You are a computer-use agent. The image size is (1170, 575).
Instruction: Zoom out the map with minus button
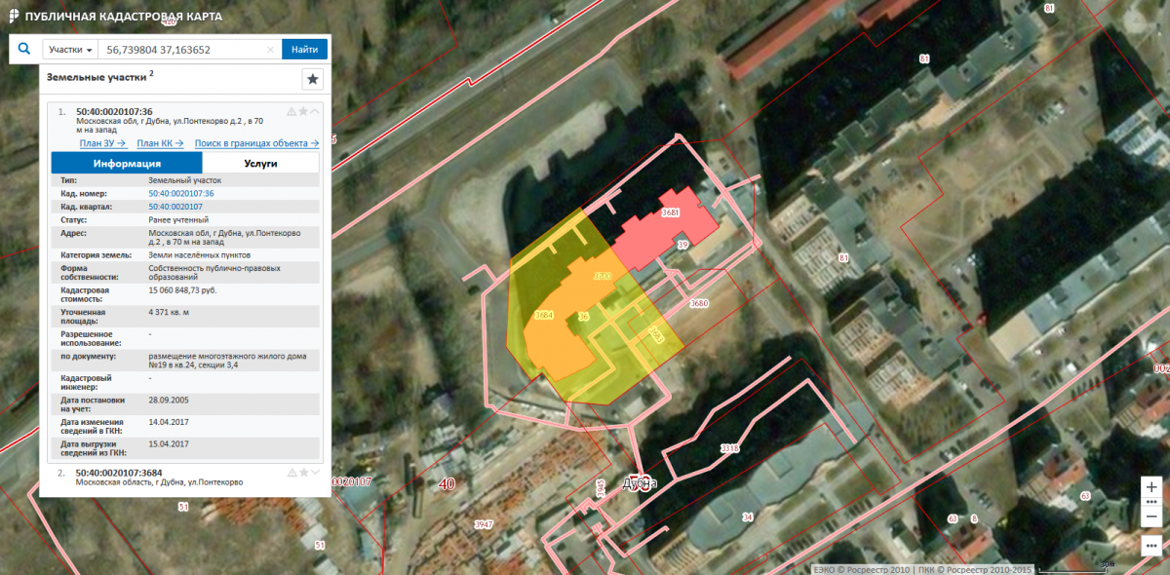tap(1151, 517)
